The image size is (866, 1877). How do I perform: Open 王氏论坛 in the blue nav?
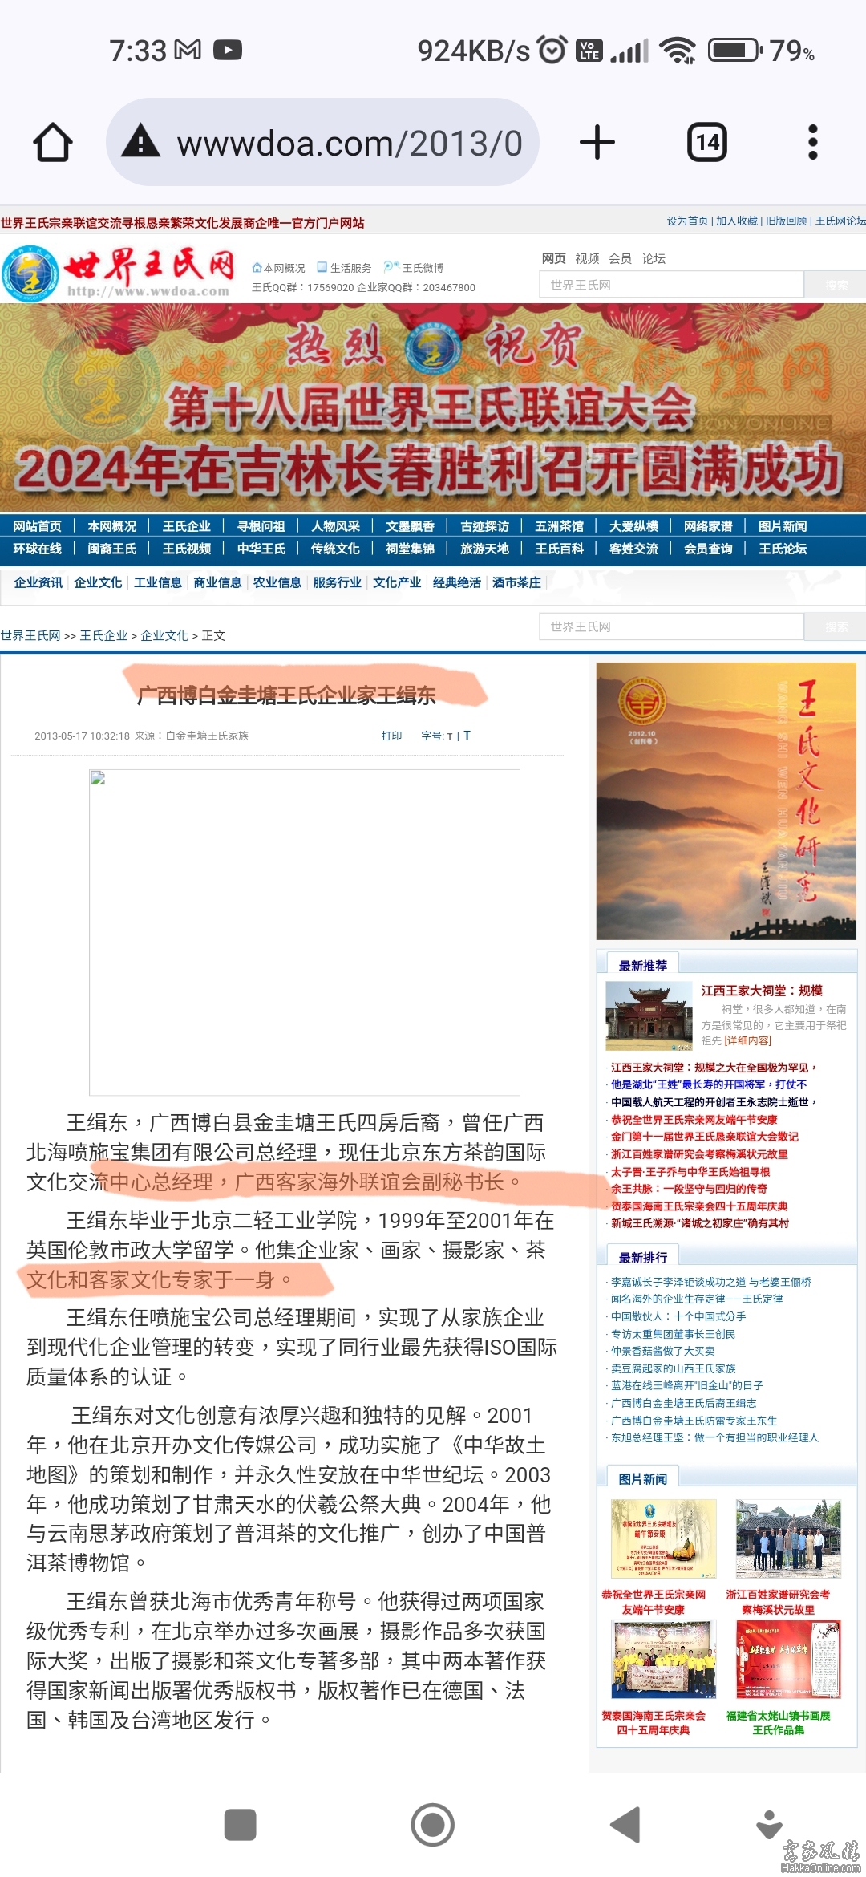[x=783, y=549]
